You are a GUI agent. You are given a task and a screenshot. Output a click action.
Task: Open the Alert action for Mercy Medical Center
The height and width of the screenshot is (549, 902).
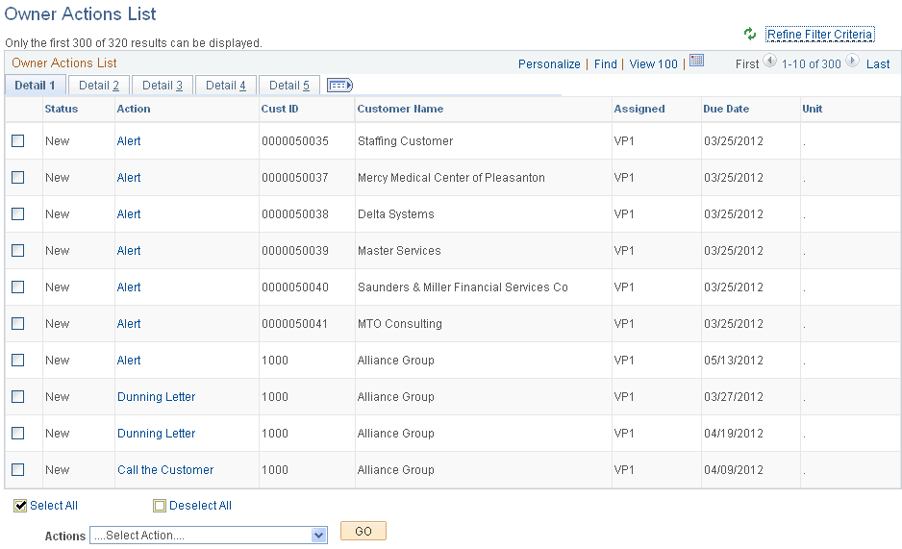click(129, 178)
